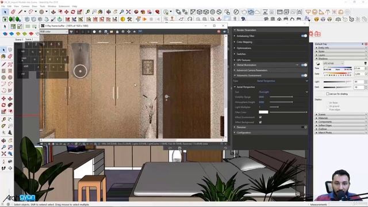Open the RGB color channel dropdown

[54, 32]
